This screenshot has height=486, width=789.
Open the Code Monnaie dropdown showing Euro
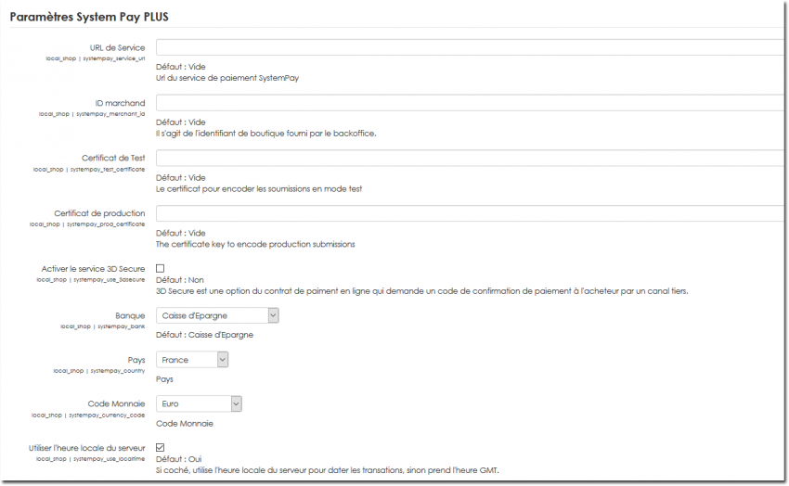point(199,404)
